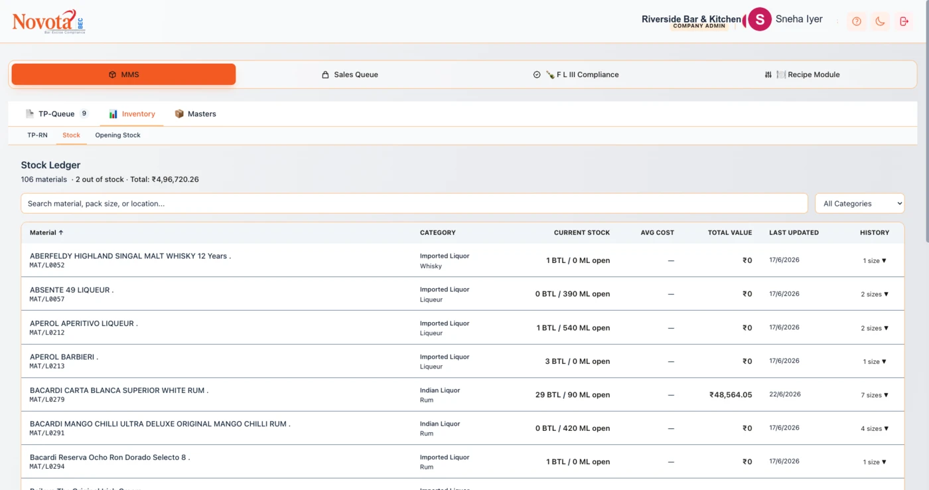Open the MMS module tab
Image resolution: width=929 pixels, height=490 pixels.
click(123, 74)
